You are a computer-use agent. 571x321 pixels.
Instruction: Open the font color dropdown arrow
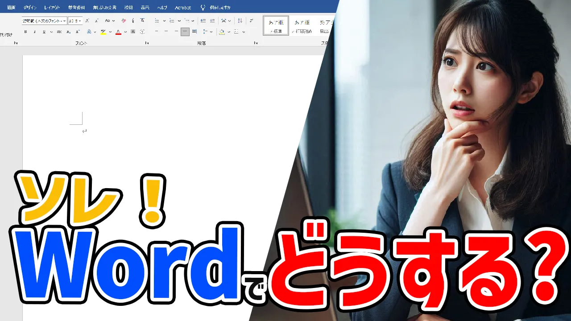pos(125,31)
